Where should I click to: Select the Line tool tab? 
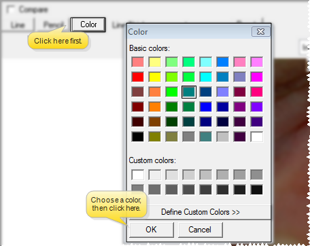click(18, 25)
